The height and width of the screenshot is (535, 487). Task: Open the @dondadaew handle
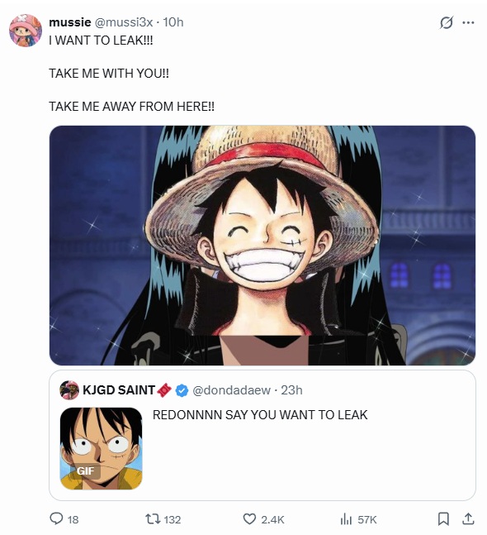coord(232,390)
